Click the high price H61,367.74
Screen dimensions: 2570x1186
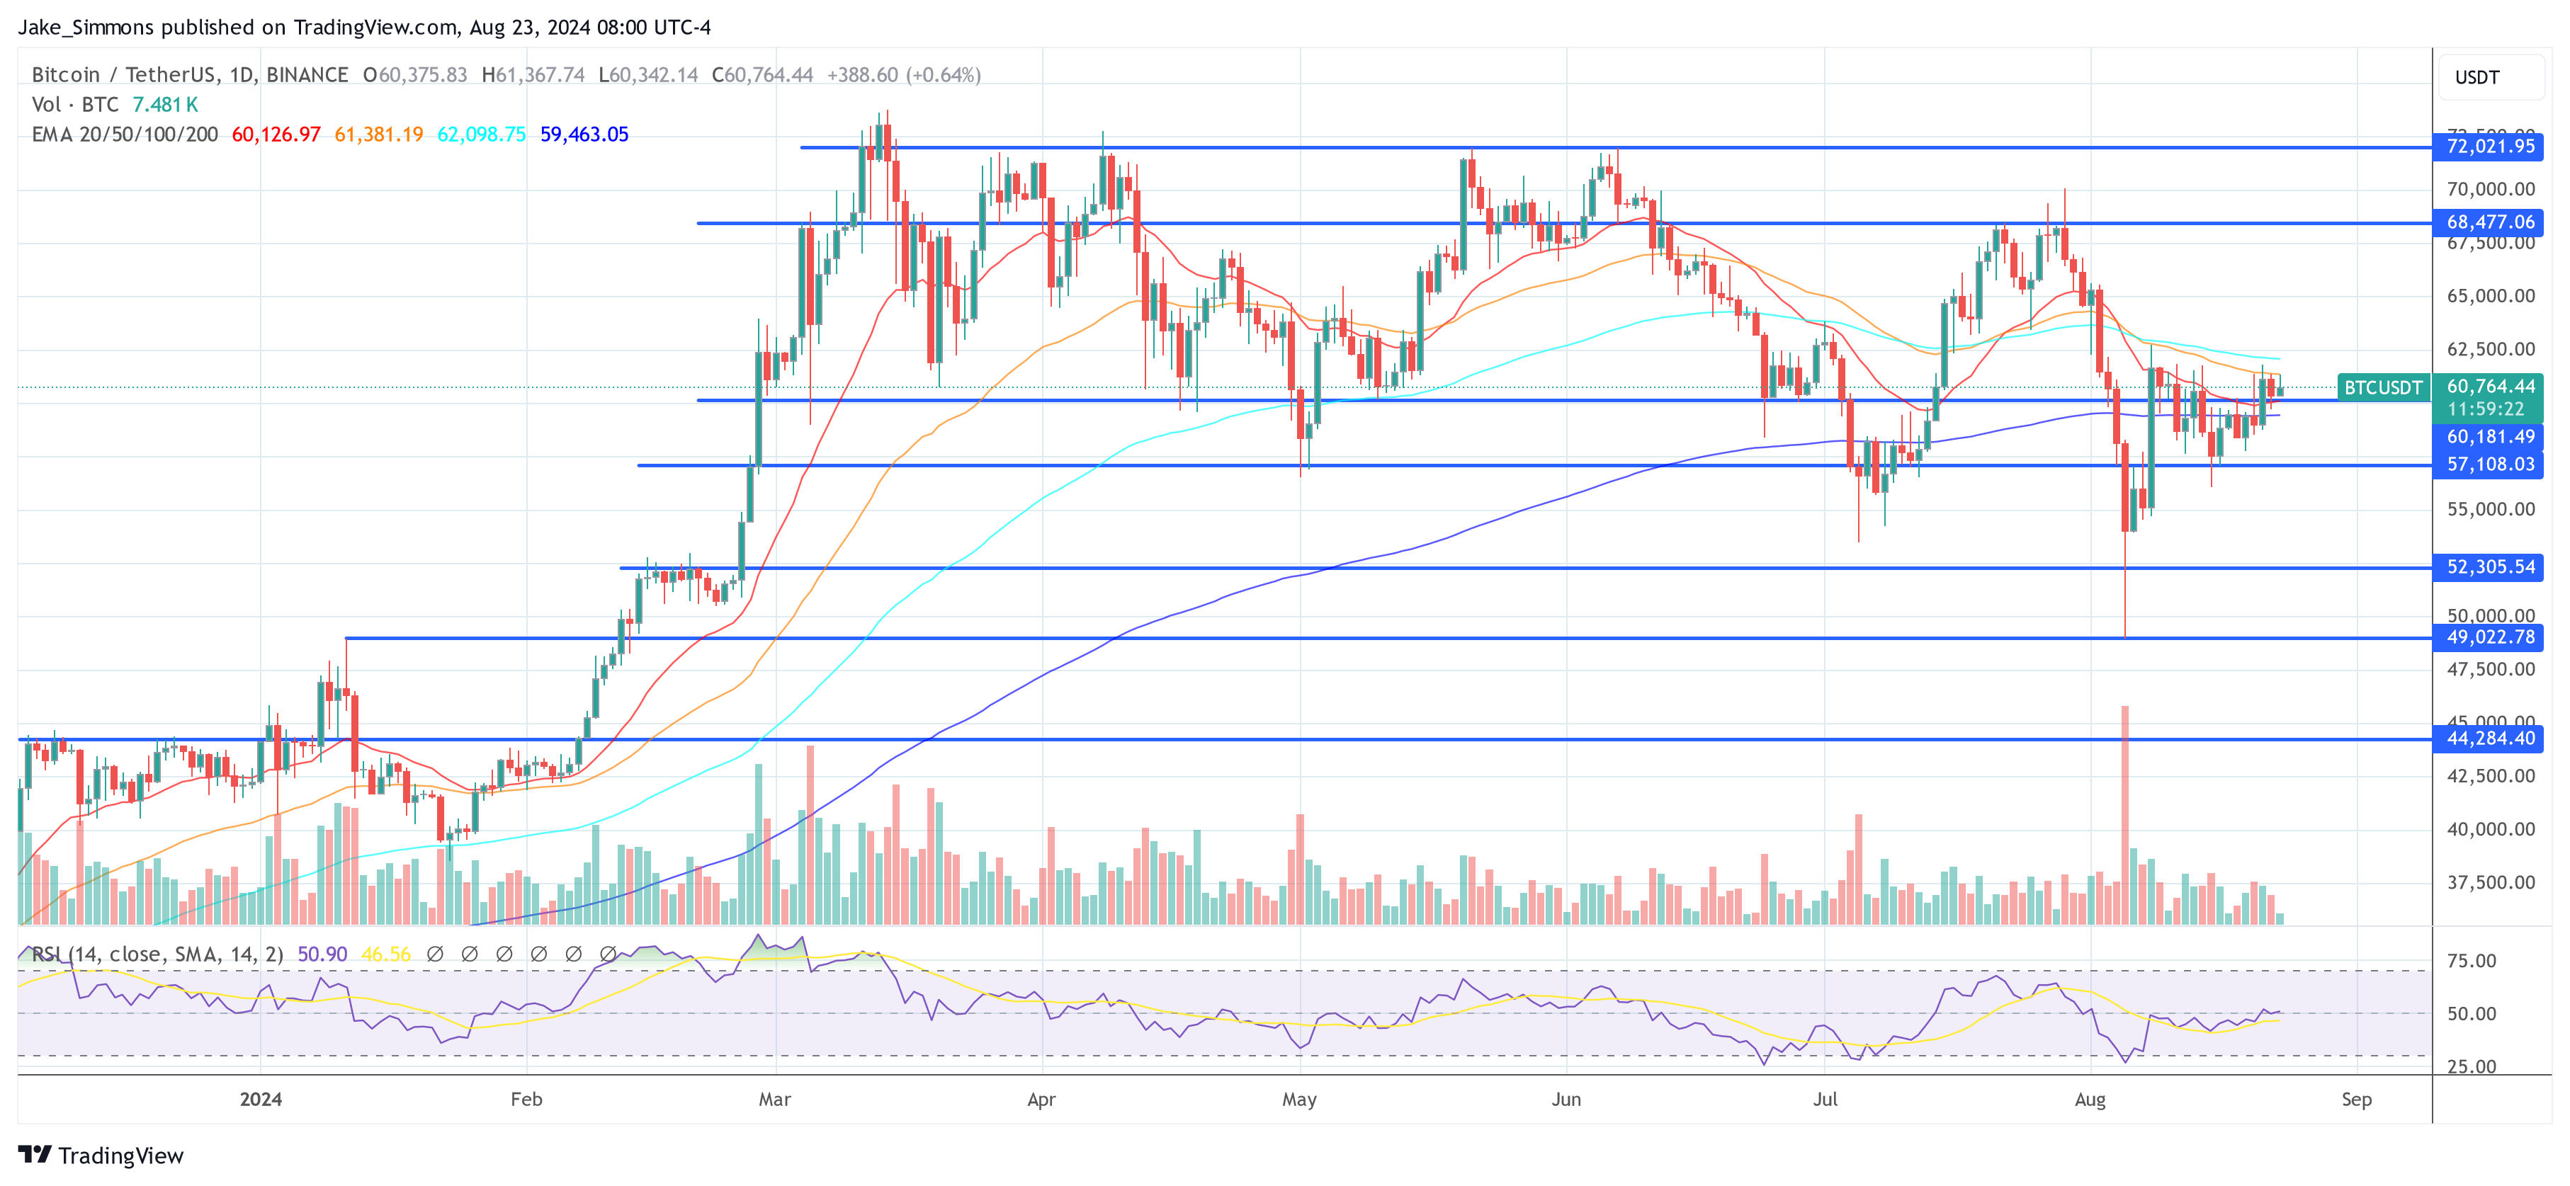pyautogui.click(x=533, y=75)
